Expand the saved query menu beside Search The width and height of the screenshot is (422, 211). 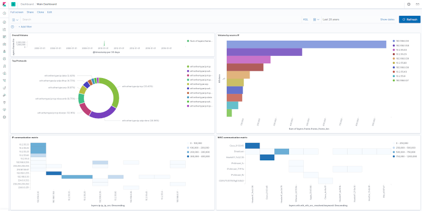(x=15, y=20)
